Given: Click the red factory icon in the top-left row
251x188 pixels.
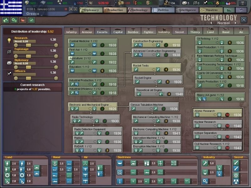Looking at the screenshot, I should pyautogui.click(x=23, y=20).
